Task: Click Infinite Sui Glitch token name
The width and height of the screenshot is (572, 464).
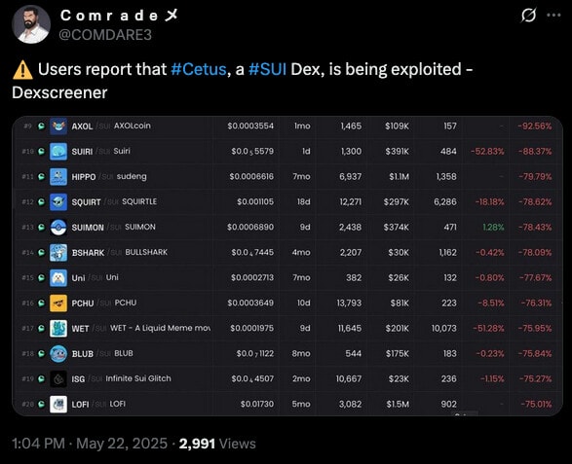Action: pyautogui.click(x=138, y=378)
